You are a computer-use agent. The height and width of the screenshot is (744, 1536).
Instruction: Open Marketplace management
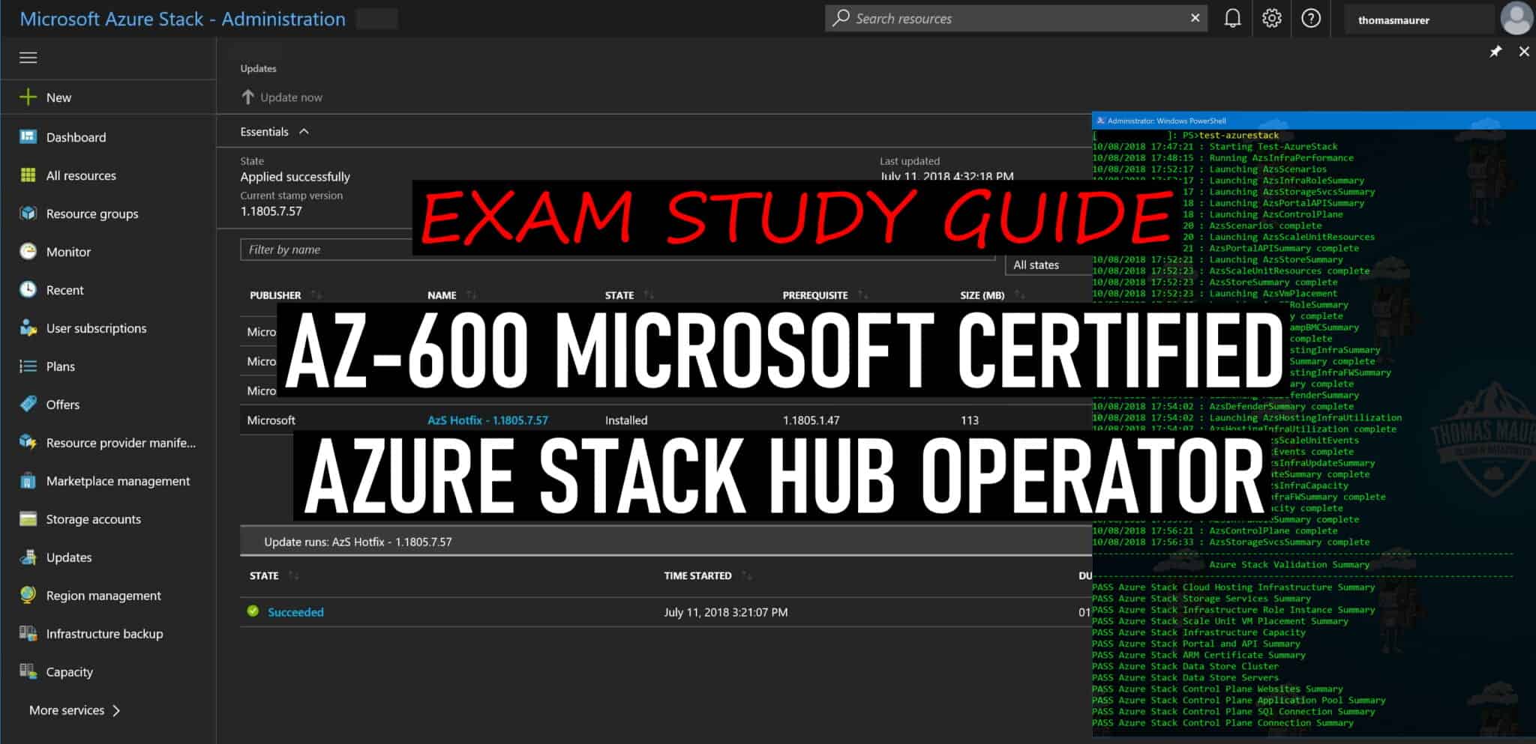point(118,481)
